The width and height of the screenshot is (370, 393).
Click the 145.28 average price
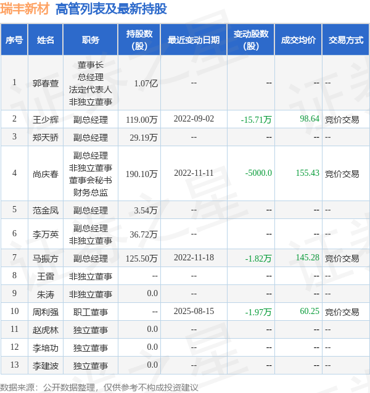(308, 257)
